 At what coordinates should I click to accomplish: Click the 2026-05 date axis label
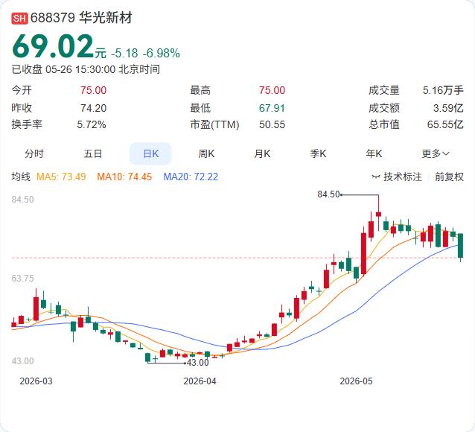point(356,381)
